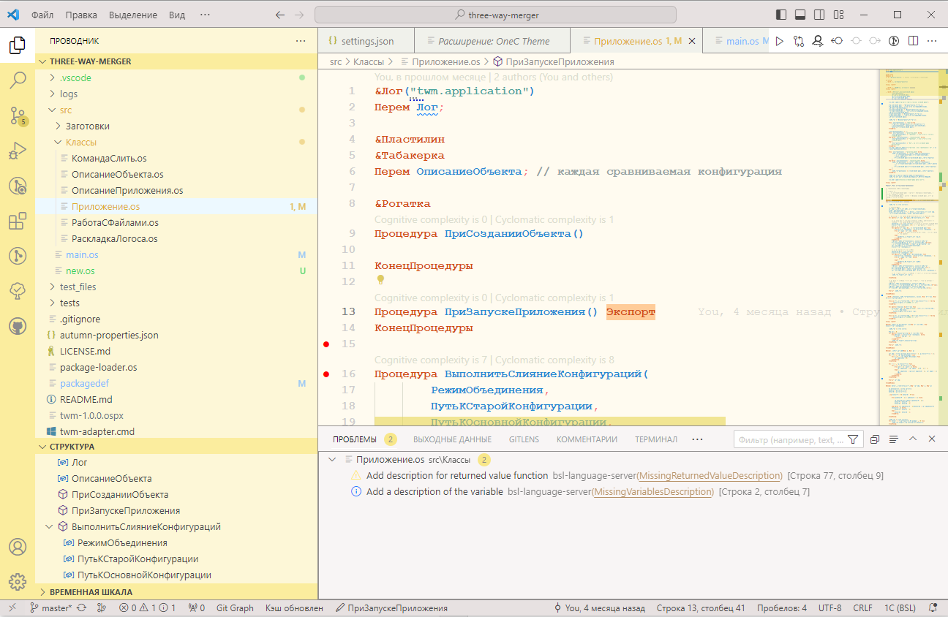This screenshot has height=617, width=948.
Task: Open Run and Debug view
Action: tap(18, 151)
